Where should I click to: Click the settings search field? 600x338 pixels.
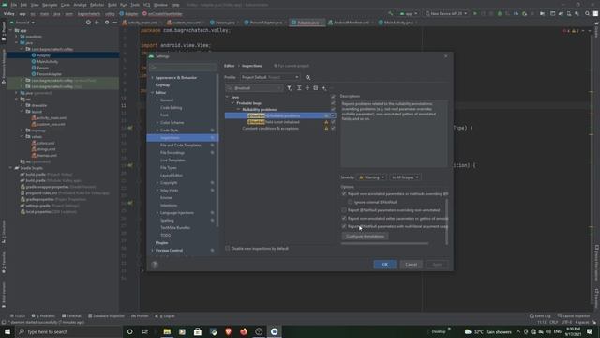click(x=183, y=67)
